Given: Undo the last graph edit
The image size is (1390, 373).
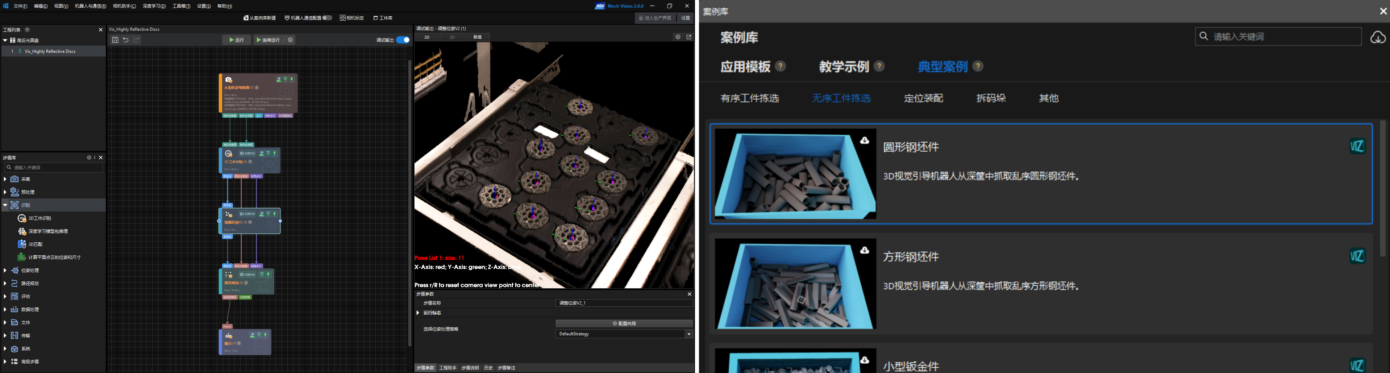Looking at the screenshot, I should click(125, 39).
